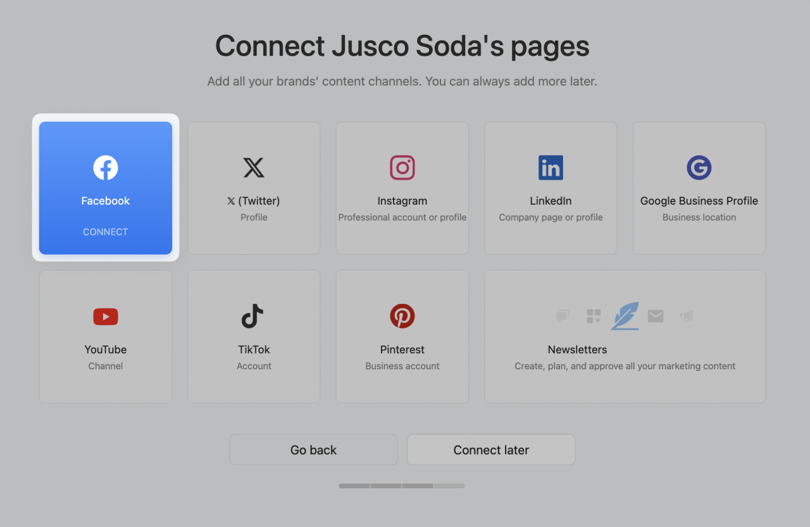
Task: Click the Pinterest icon
Action: (x=402, y=316)
